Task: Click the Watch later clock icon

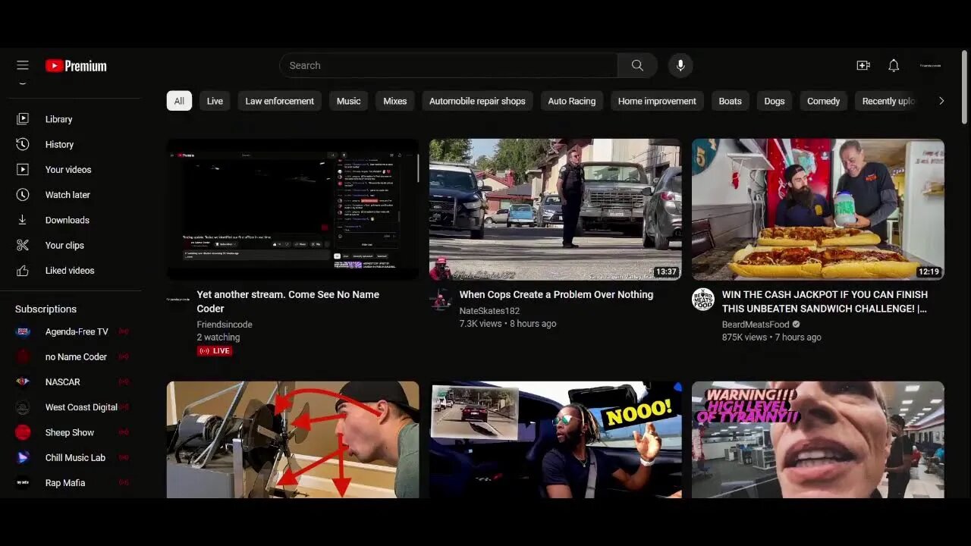Action: (x=23, y=195)
